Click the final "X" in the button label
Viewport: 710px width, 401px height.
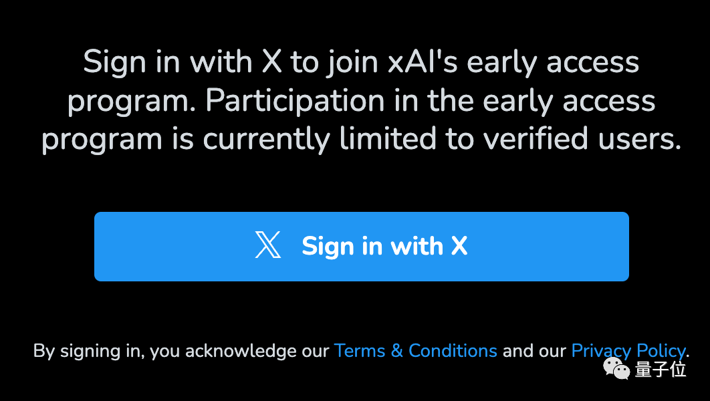[459, 246]
